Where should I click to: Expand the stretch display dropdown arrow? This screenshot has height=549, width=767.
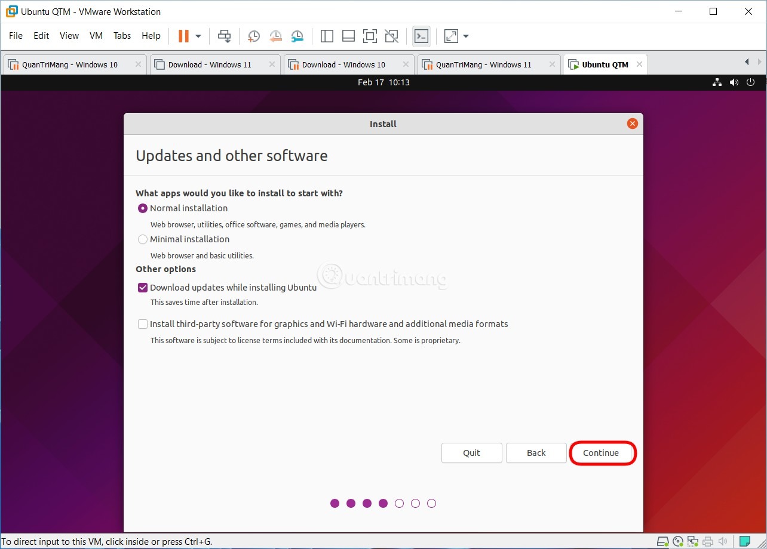pos(466,36)
